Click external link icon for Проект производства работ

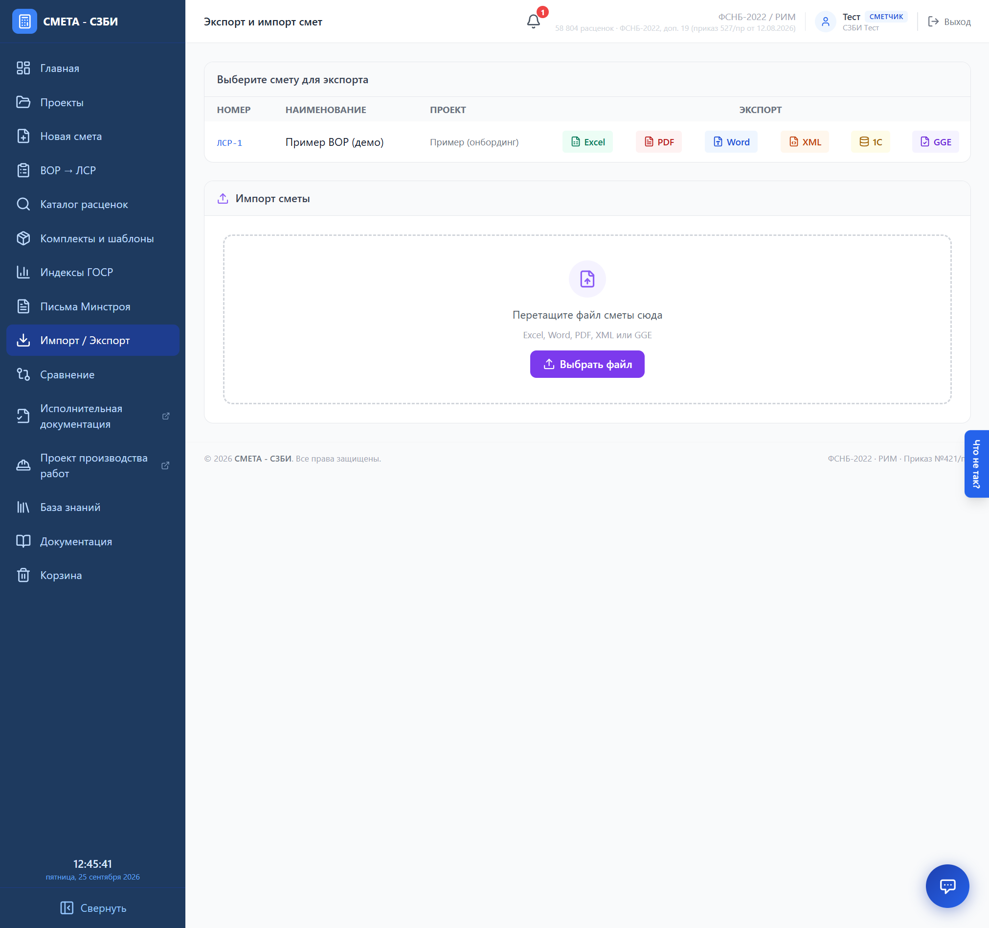[166, 465]
